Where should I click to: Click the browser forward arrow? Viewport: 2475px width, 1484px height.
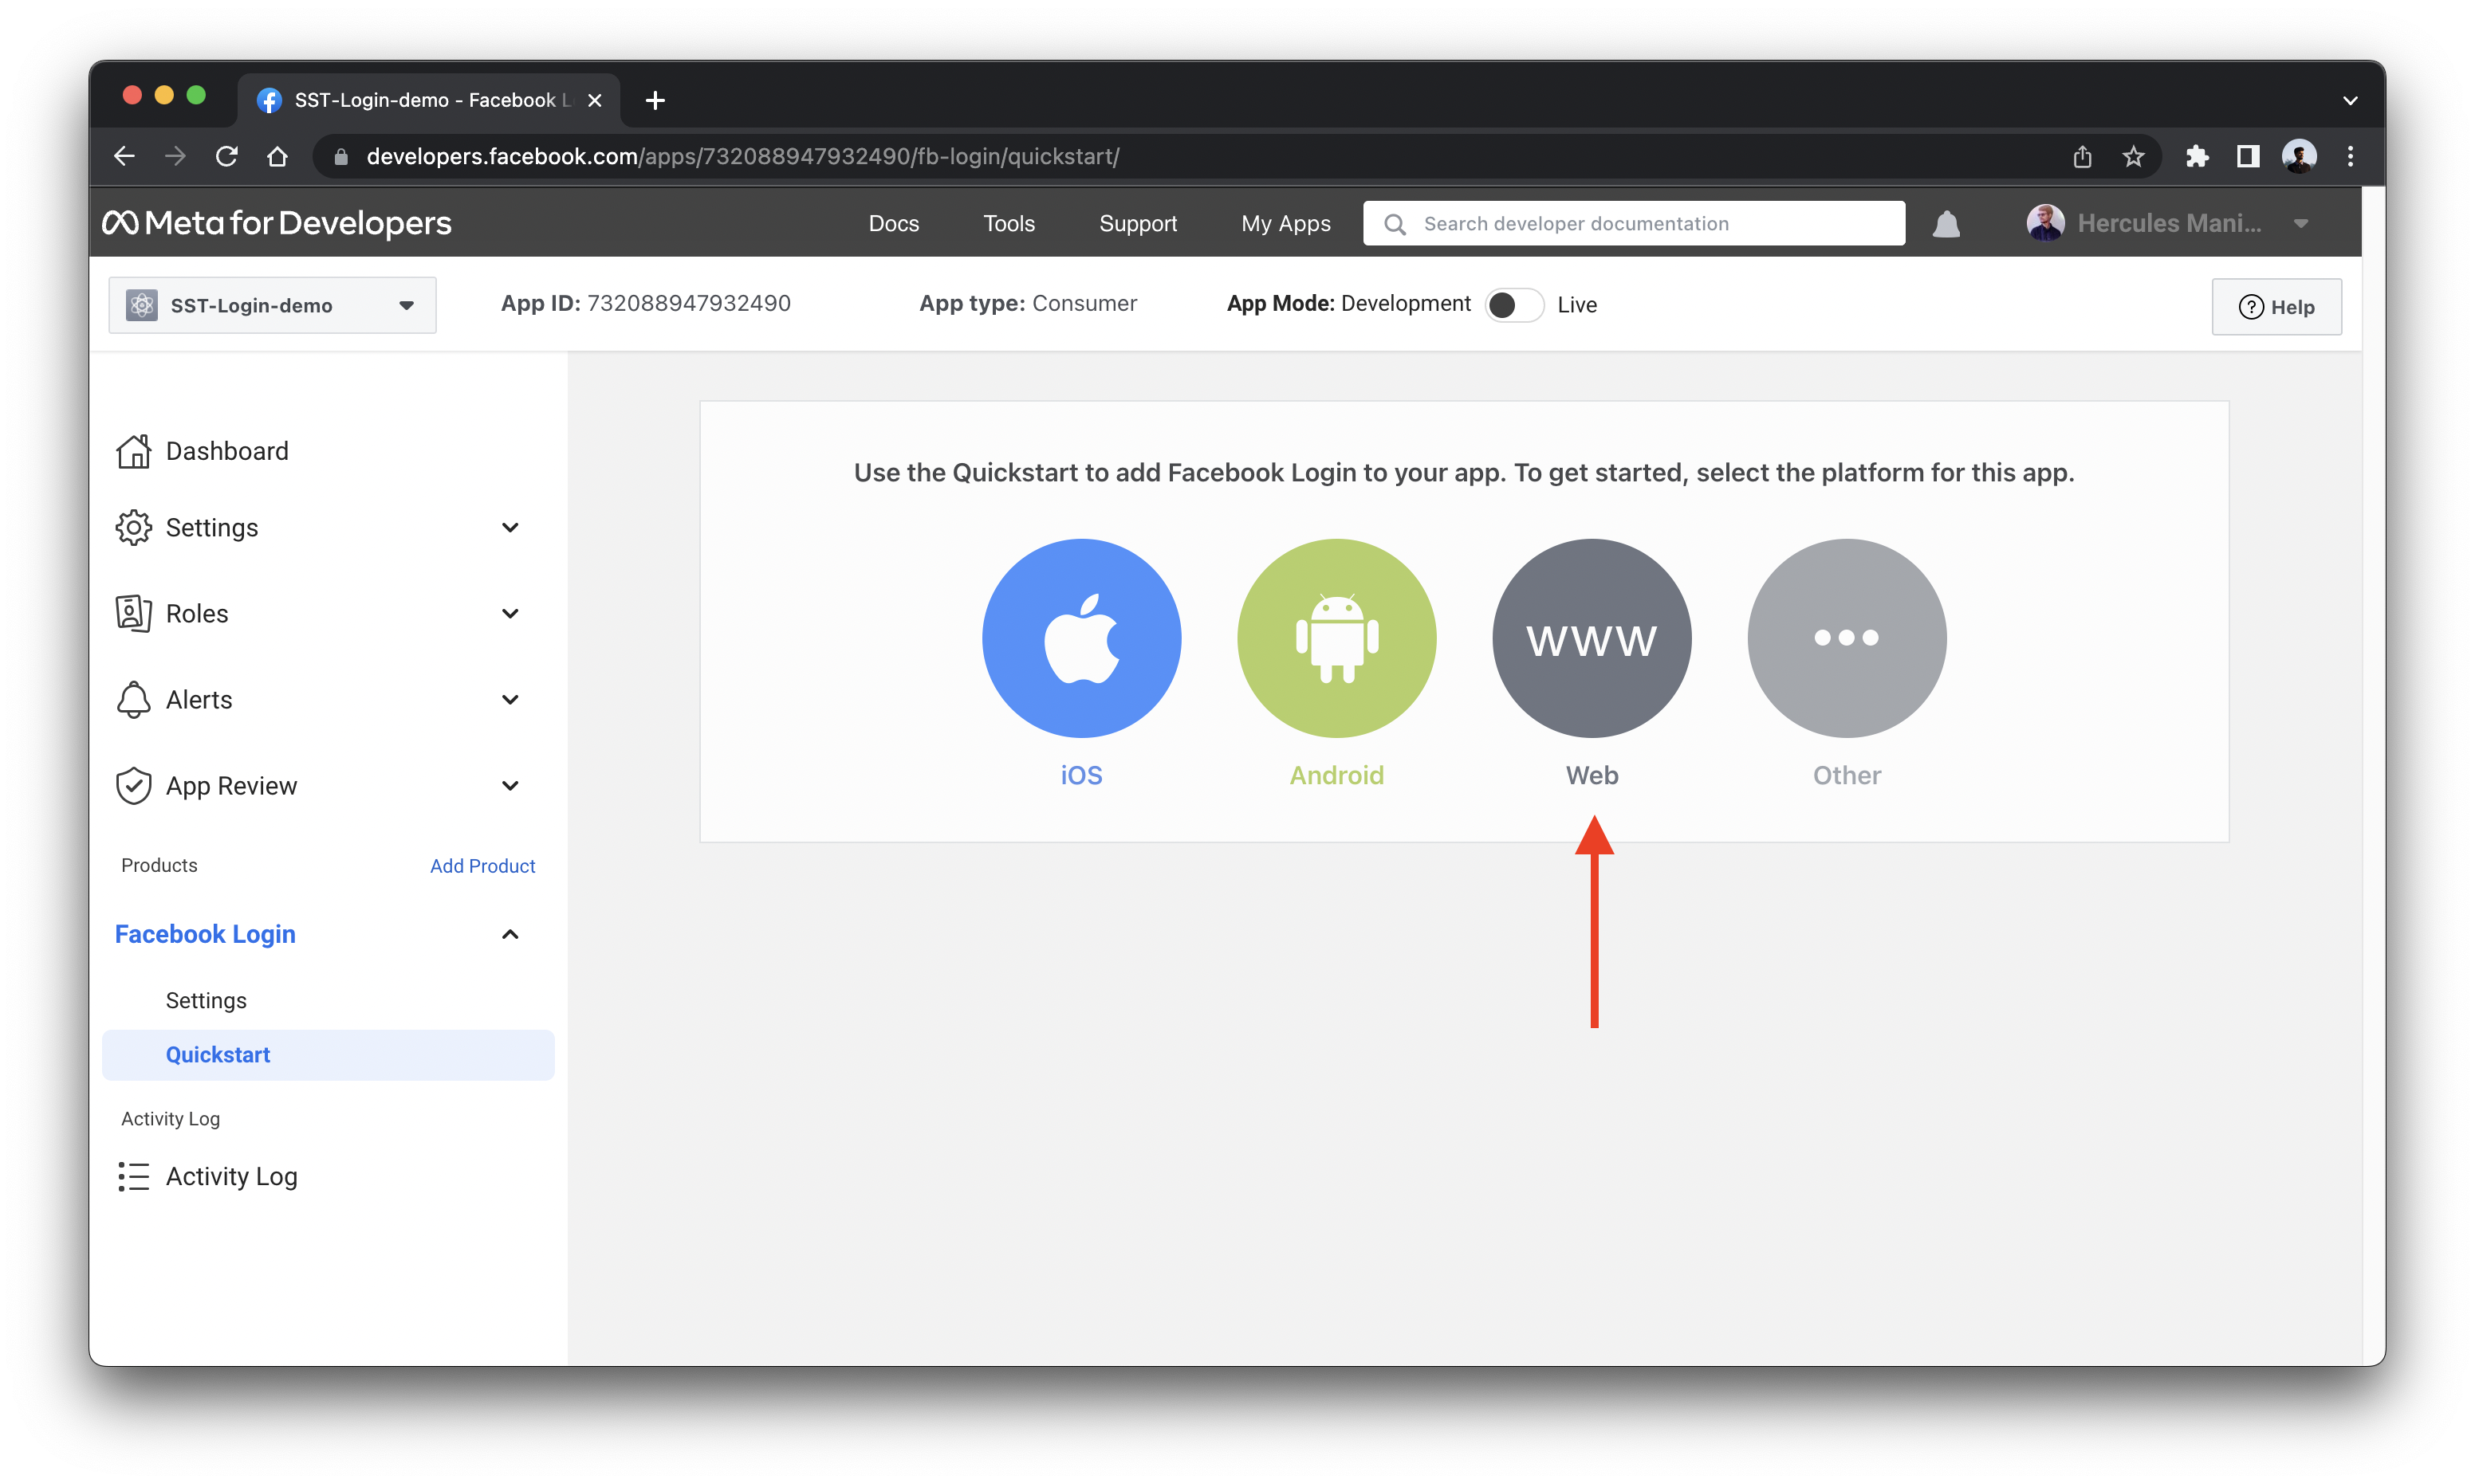[175, 156]
